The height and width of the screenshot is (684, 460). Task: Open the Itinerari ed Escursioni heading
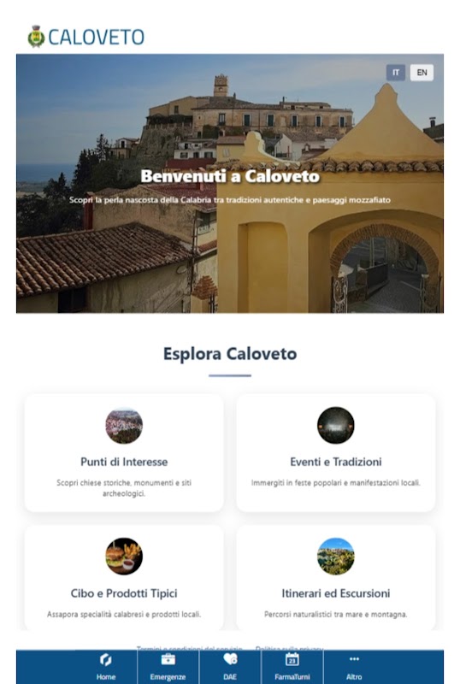pyautogui.click(x=336, y=593)
